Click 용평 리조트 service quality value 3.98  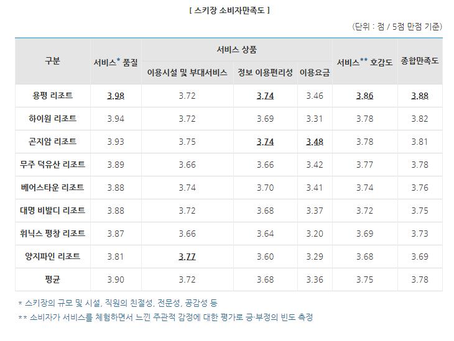click(x=116, y=96)
